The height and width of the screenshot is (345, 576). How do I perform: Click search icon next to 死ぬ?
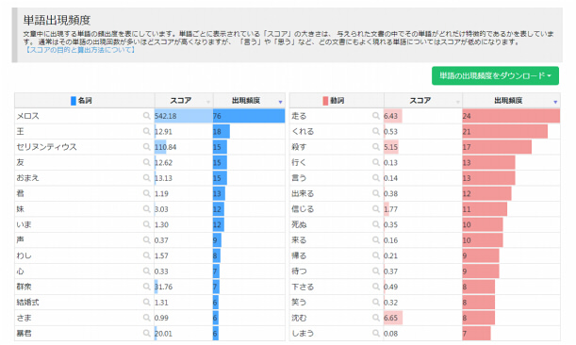pyautogui.click(x=376, y=224)
